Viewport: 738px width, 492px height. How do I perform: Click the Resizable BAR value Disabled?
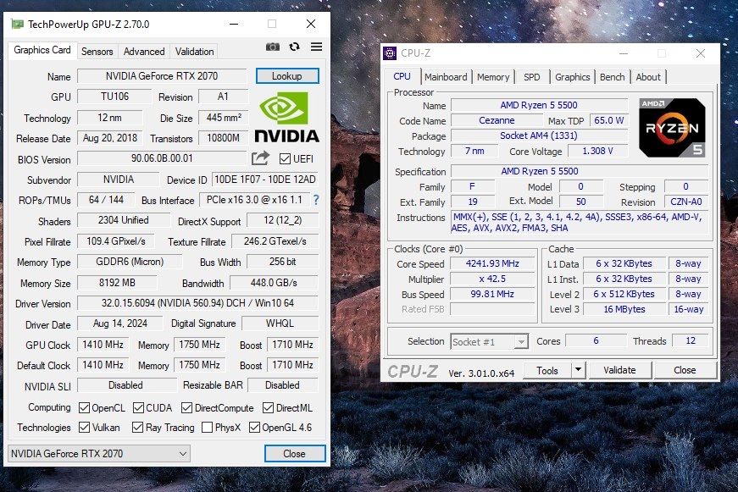282,384
